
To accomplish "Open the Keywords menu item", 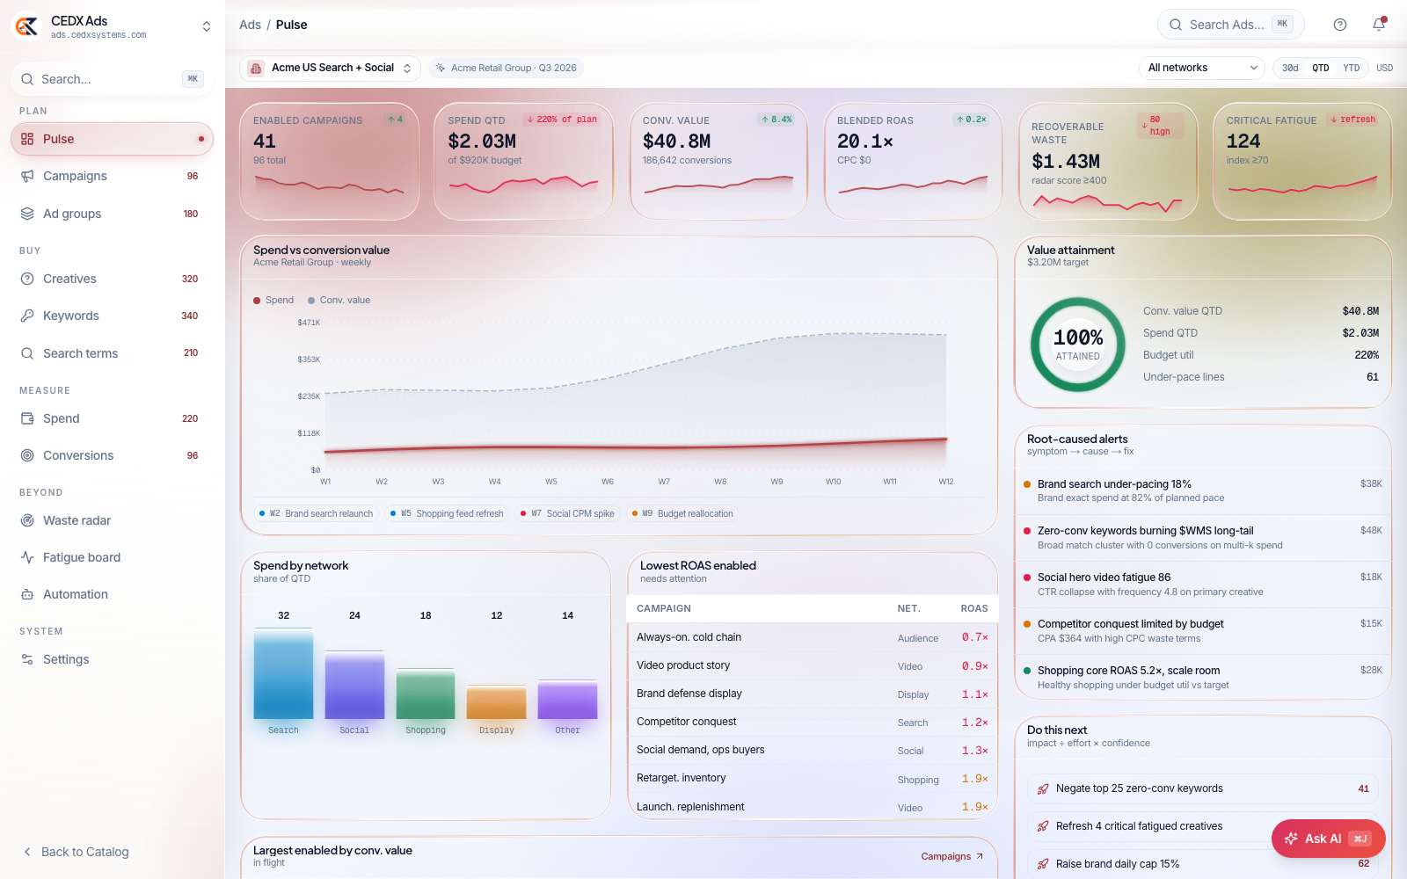I will pos(112,316).
